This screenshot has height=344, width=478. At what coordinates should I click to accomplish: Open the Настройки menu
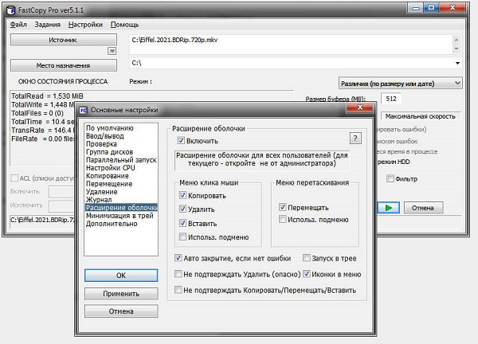pyautogui.click(x=85, y=25)
